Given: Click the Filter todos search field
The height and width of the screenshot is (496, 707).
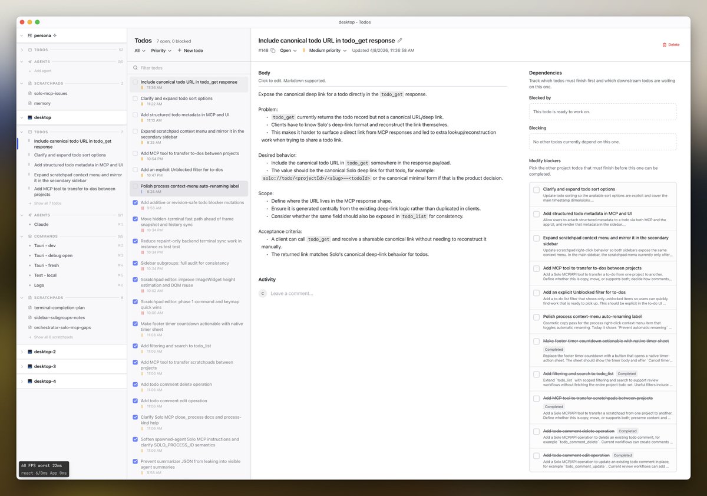Looking at the screenshot, I should coord(189,68).
